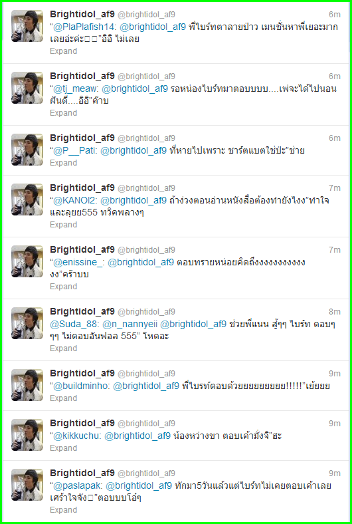Expand the tweet mentioning @PlaPlafish14

pos(63,51)
